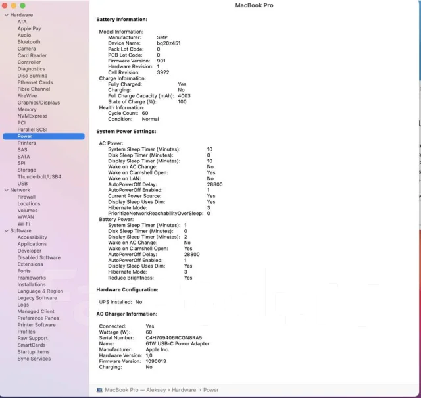Click the yellow minimize window button
Screen dimensions: 421x398
14,5
